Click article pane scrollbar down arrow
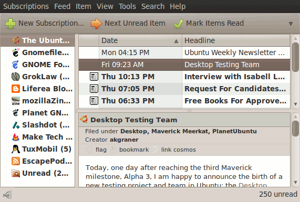Screen dimensions: 300x202 (x=295, y=182)
